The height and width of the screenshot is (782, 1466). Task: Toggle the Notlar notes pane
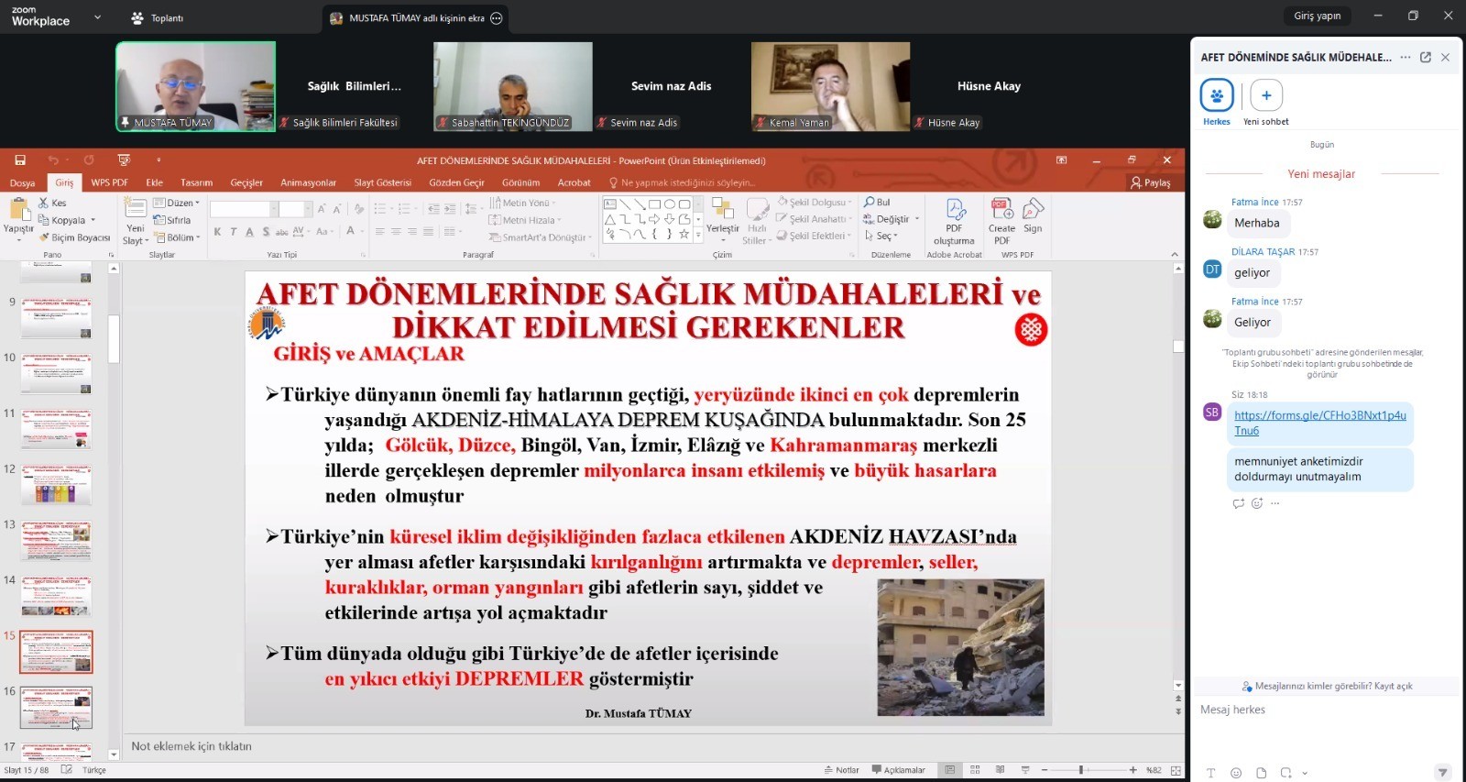click(x=841, y=770)
